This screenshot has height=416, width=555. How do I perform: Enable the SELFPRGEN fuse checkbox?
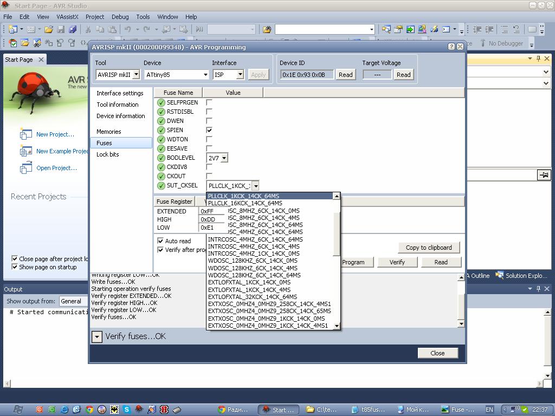pos(209,102)
